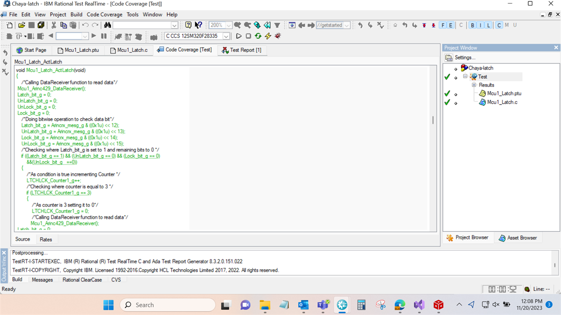The width and height of the screenshot is (561, 315).
Task: Open the C CCS 12SM320F28335 target dropdown
Action: point(227,36)
